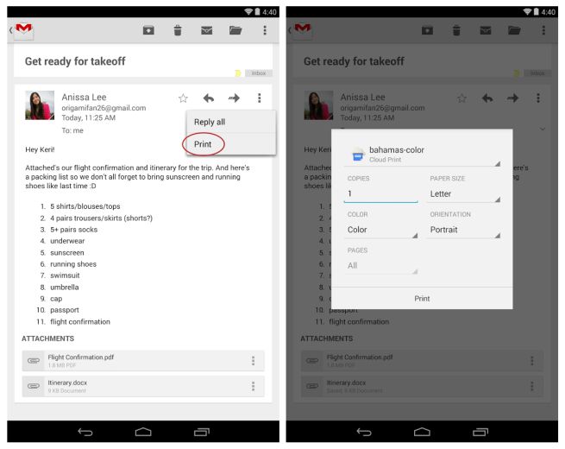Tap dimmed forward arrow in right screen
Screen dimensions: 565x449
[512, 98]
